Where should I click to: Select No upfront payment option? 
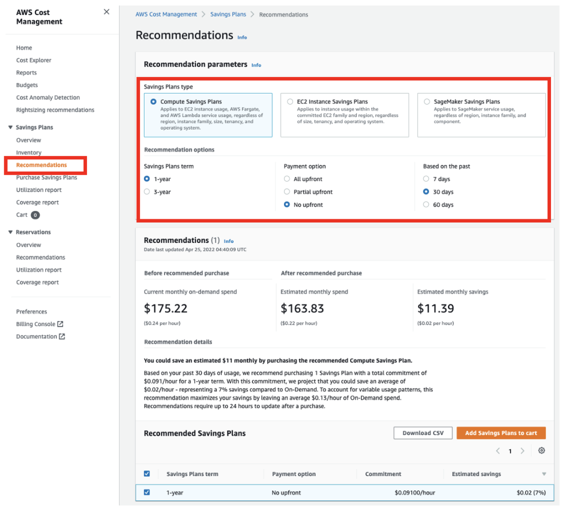point(287,204)
